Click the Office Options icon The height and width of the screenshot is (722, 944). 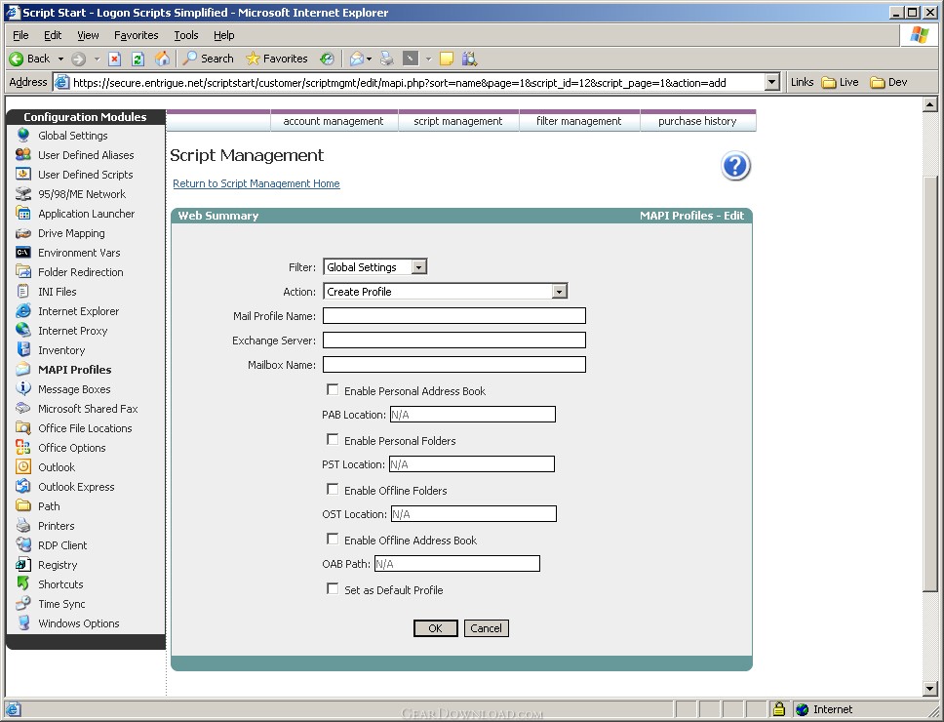click(22, 448)
